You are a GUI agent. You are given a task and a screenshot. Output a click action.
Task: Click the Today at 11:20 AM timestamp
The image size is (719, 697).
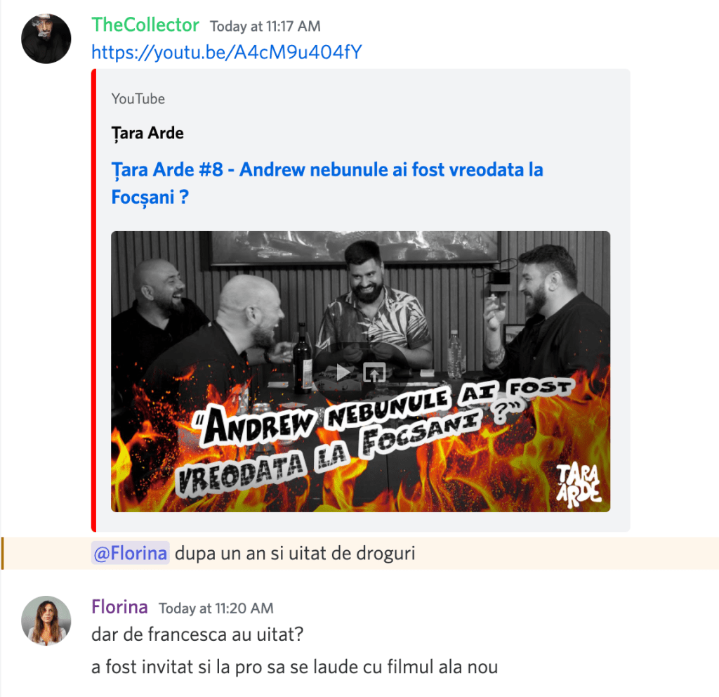coord(216,608)
